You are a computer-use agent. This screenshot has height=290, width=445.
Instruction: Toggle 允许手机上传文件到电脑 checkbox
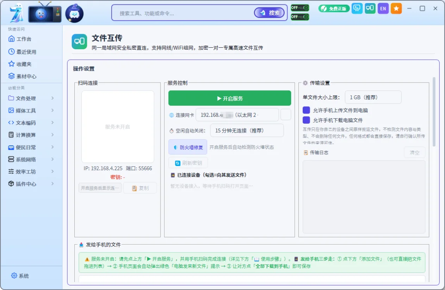click(x=306, y=110)
